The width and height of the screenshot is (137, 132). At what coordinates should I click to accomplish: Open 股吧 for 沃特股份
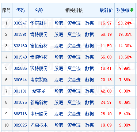point(59,68)
